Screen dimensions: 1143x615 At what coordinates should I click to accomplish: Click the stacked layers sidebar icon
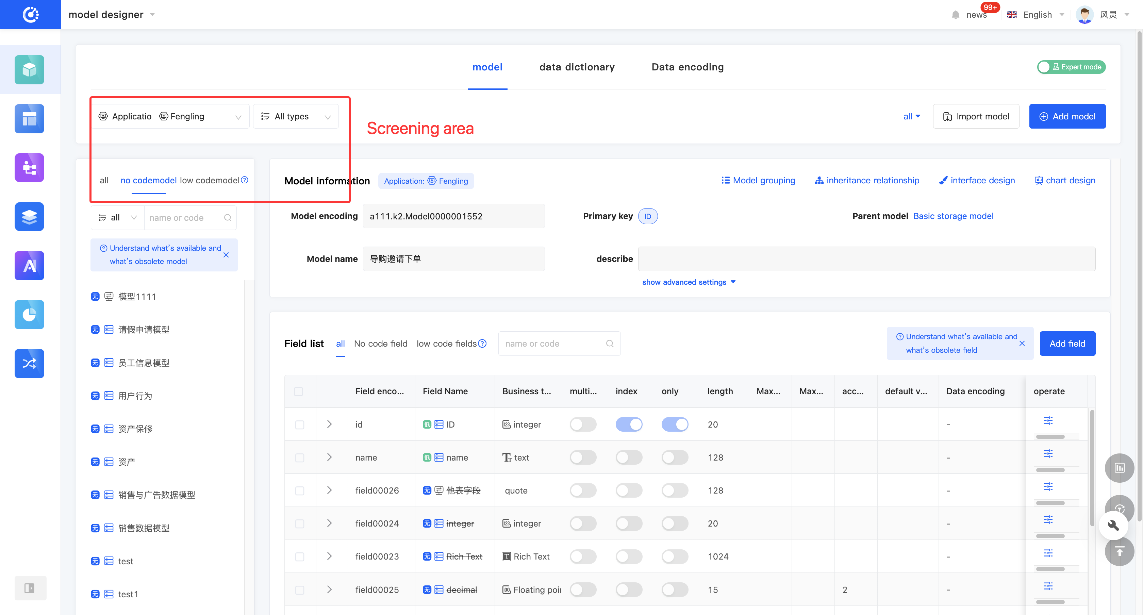(29, 217)
